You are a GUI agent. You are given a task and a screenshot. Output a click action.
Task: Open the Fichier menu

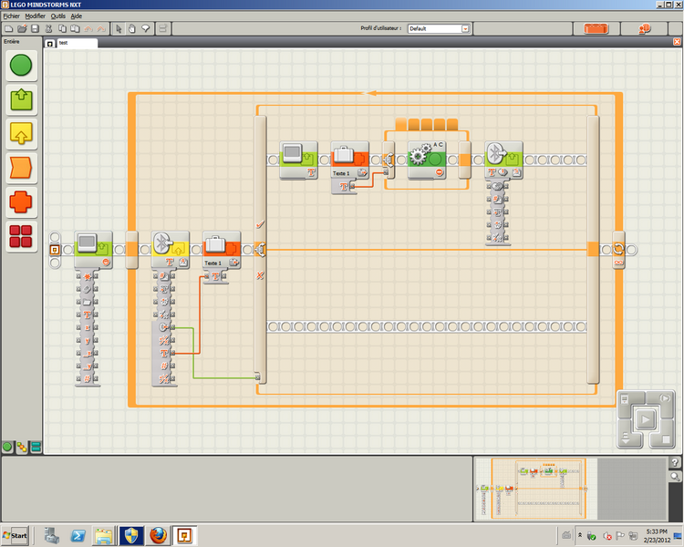point(11,15)
